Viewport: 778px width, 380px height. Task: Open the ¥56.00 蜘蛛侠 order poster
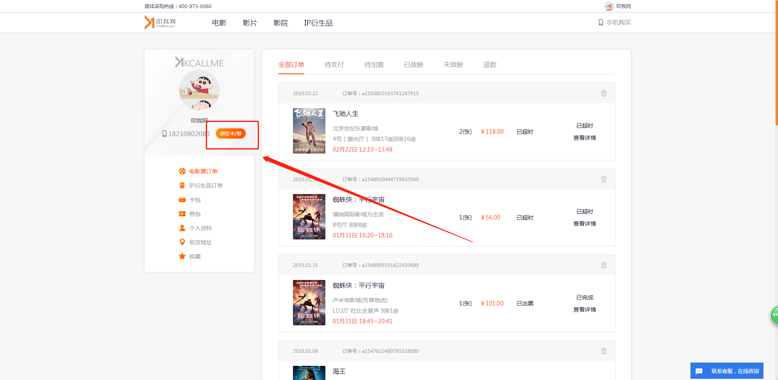[309, 217]
